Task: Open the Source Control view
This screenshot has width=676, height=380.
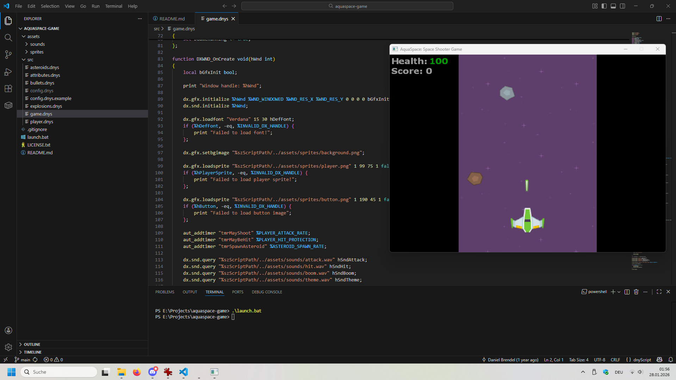Action: pyautogui.click(x=8, y=55)
